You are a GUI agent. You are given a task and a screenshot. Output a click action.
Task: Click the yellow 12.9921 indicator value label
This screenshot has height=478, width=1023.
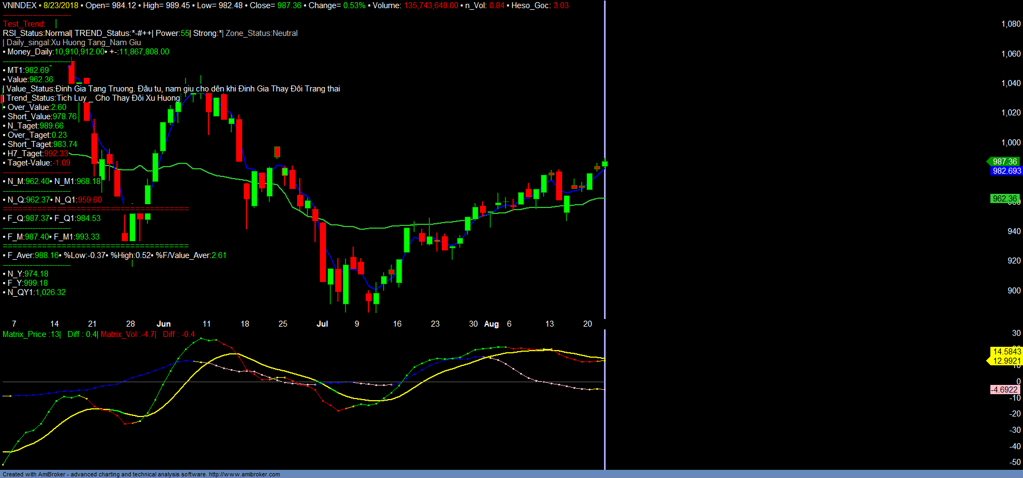(x=1006, y=361)
